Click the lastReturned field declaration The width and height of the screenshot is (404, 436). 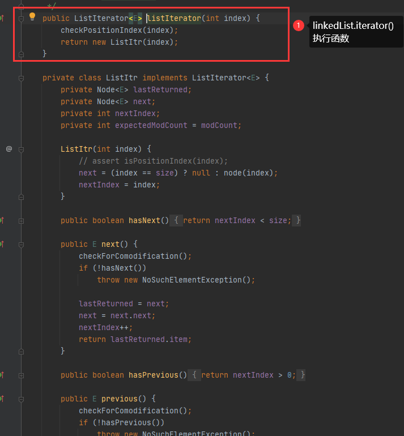tap(160, 89)
